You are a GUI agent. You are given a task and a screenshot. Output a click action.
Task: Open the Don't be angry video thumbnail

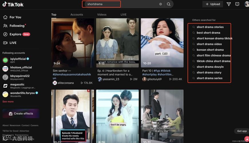[x=117, y=116]
